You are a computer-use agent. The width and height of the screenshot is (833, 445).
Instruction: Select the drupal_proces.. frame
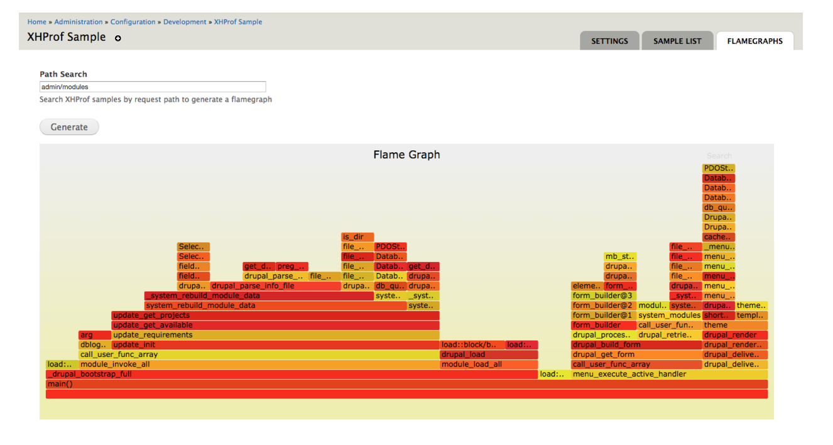pos(604,335)
